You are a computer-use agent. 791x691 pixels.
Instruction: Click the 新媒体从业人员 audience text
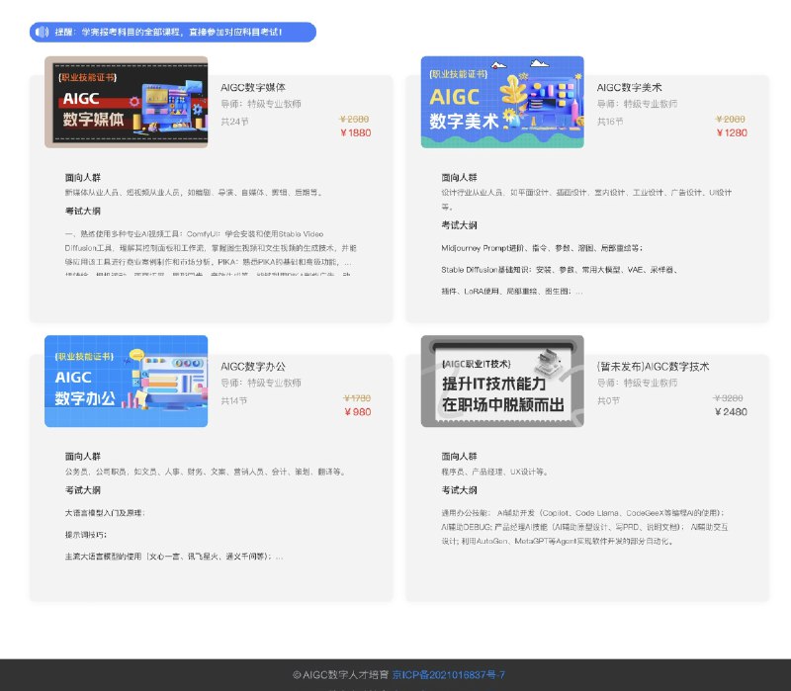click(194, 192)
